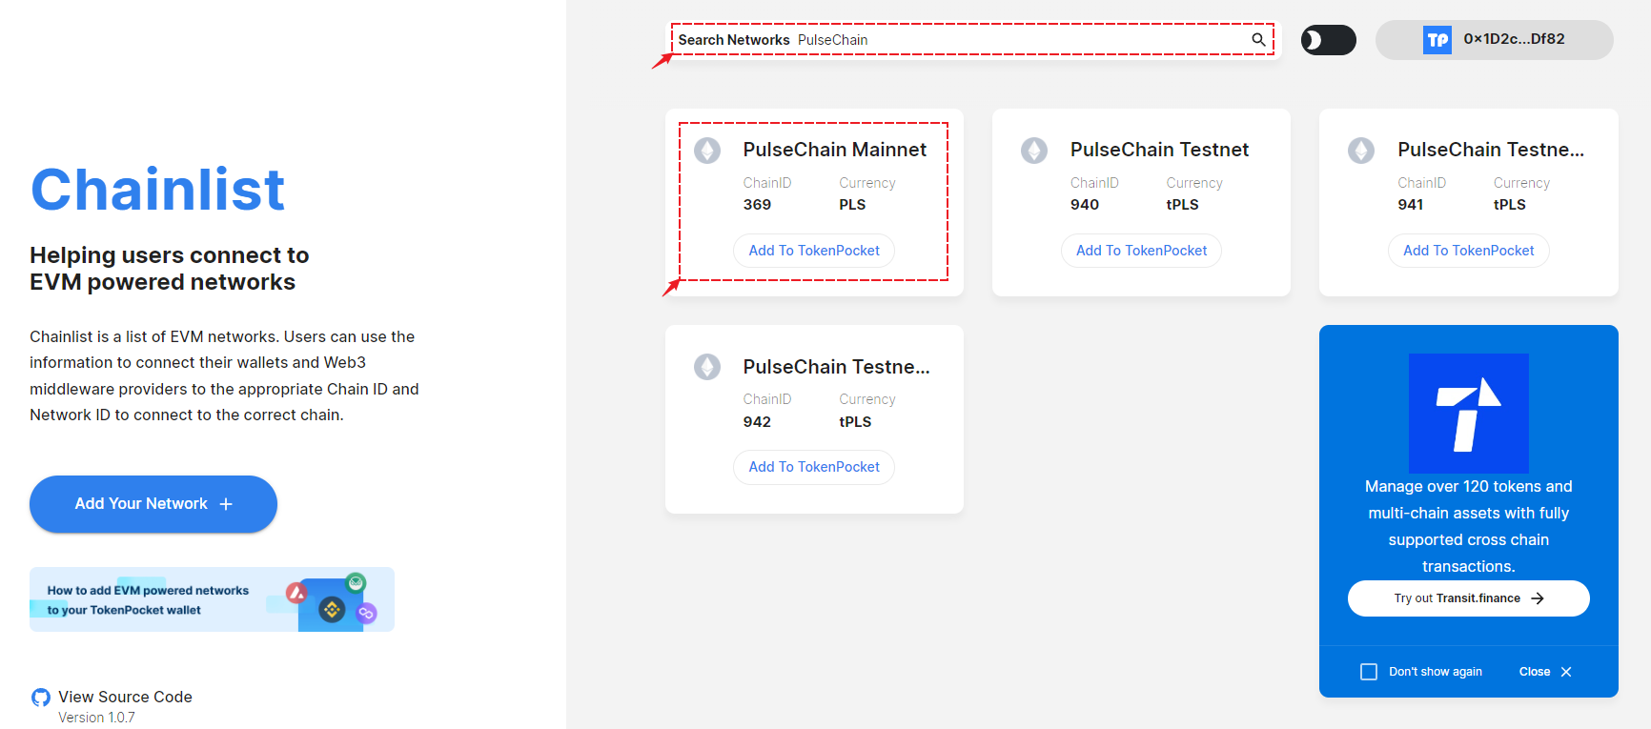Check the Don't show again checkbox
The height and width of the screenshot is (729, 1651).
(1369, 672)
